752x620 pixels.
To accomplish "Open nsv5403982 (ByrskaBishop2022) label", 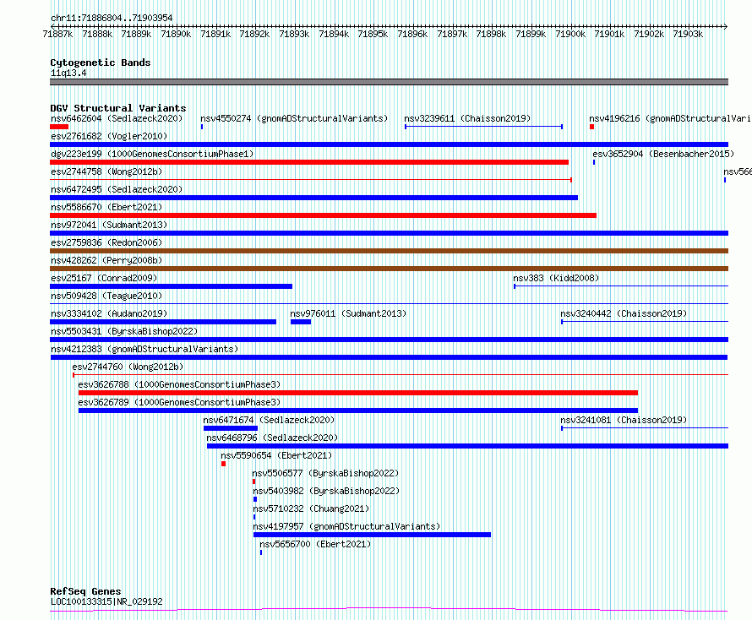I will click(x=326, y=491).
